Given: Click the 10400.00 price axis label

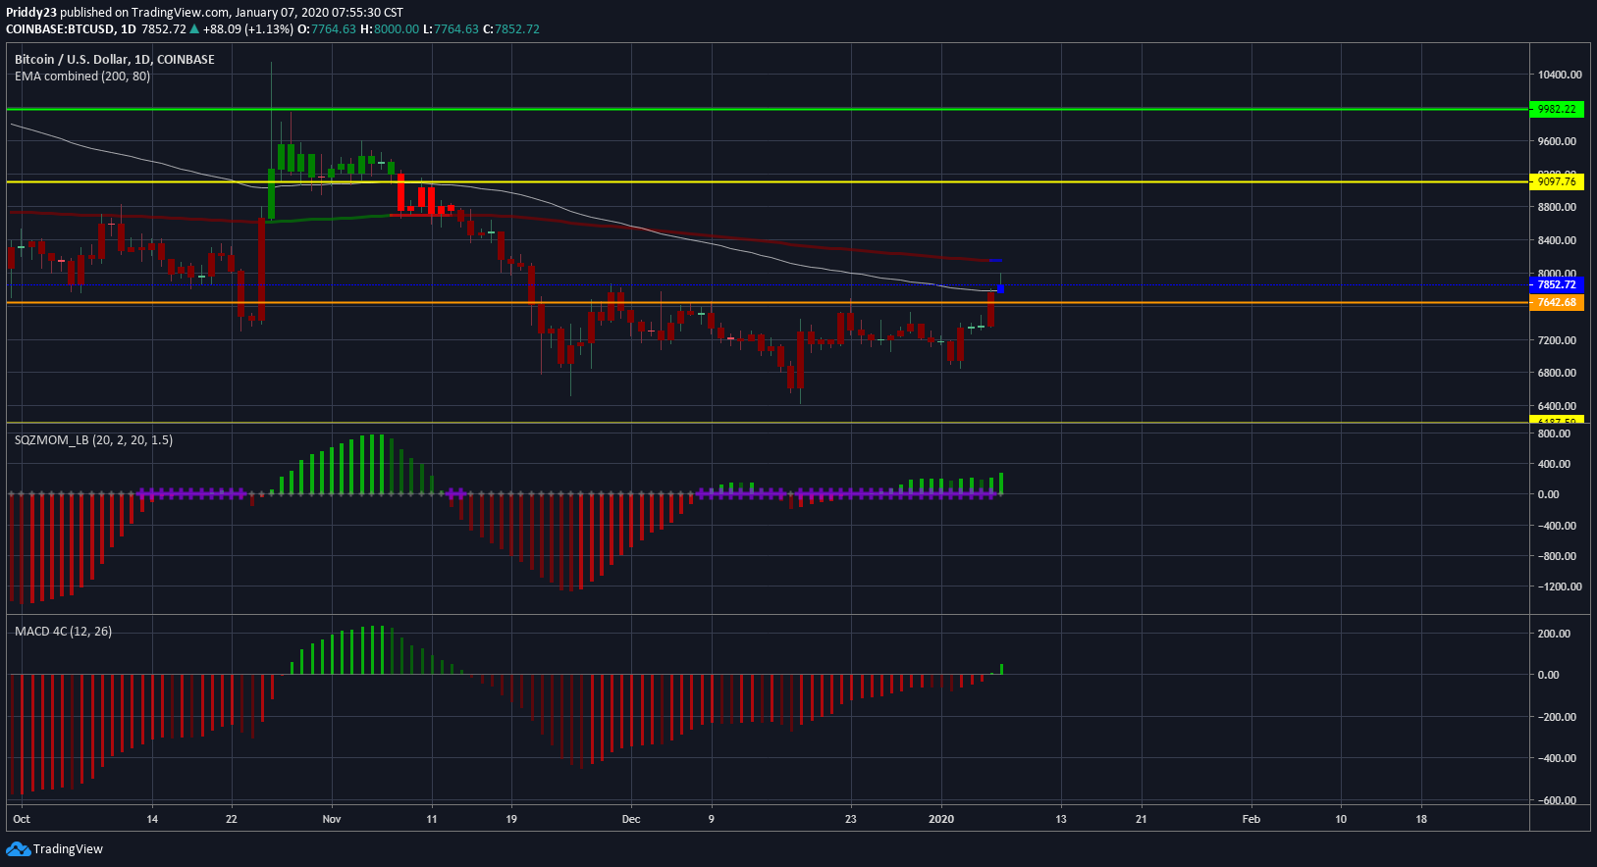Looking at the screenshot, I should (x=1560, y=75).
